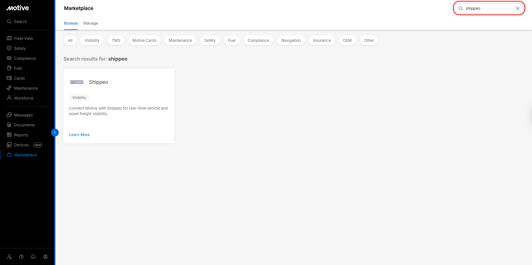Filter by Visibility category chip
532x265 pixels.
(x=92, y=40)
